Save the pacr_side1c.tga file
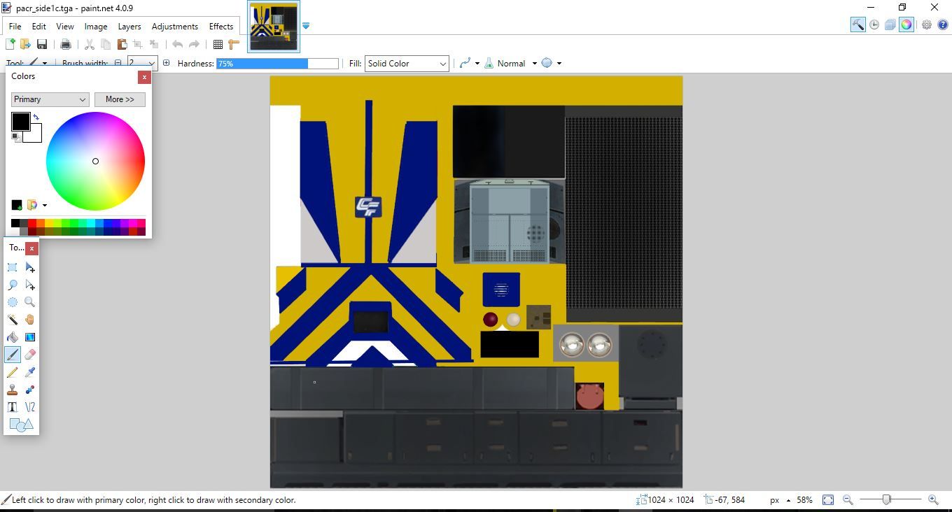The image size is (952, 512). [42, 43]
